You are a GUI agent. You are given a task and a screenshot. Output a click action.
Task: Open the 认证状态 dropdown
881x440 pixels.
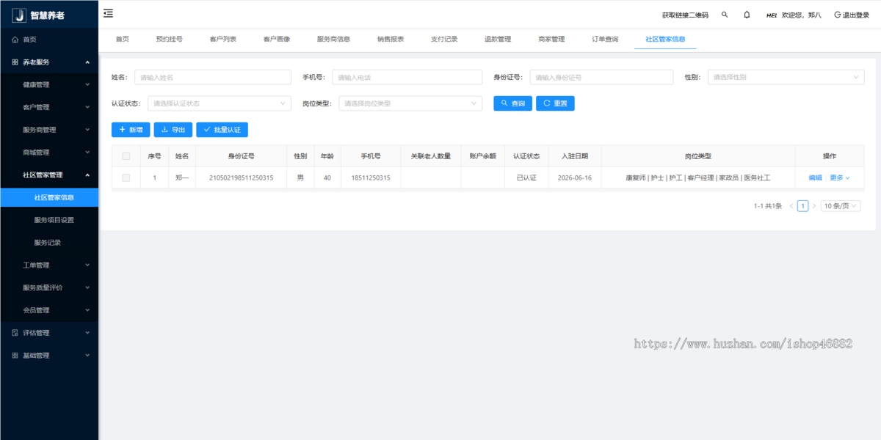[220, 103]
